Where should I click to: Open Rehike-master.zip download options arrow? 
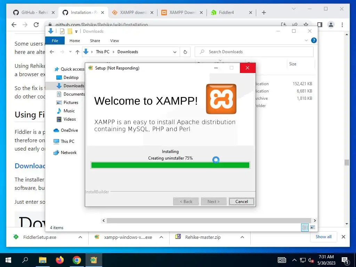click(242, 237)
